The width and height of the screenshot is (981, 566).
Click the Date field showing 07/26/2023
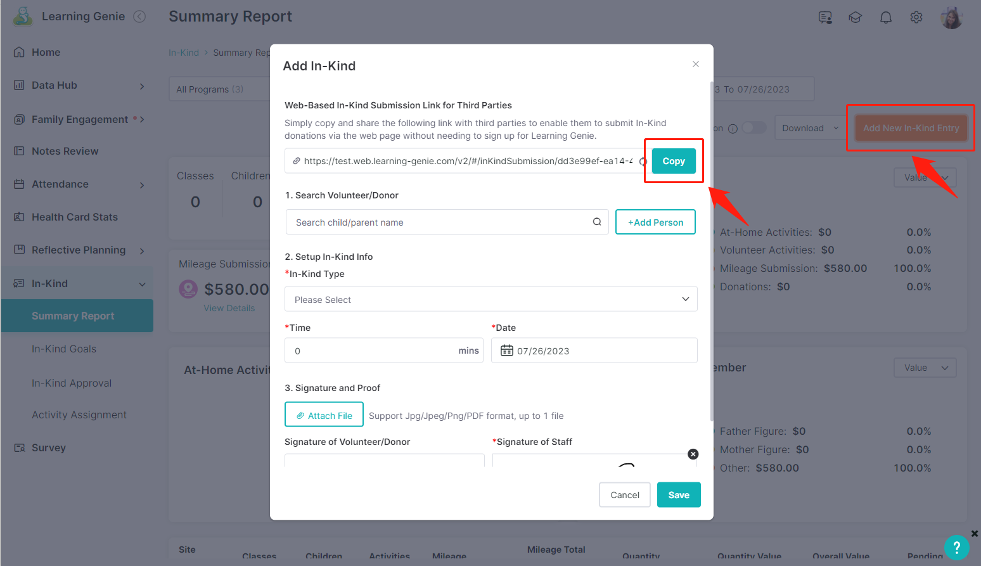594,351
